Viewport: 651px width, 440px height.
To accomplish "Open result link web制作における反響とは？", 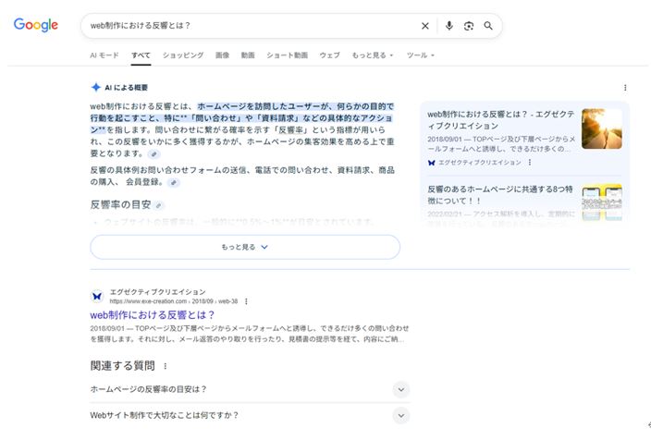I will pyautogui.click(x=153, y=314).
